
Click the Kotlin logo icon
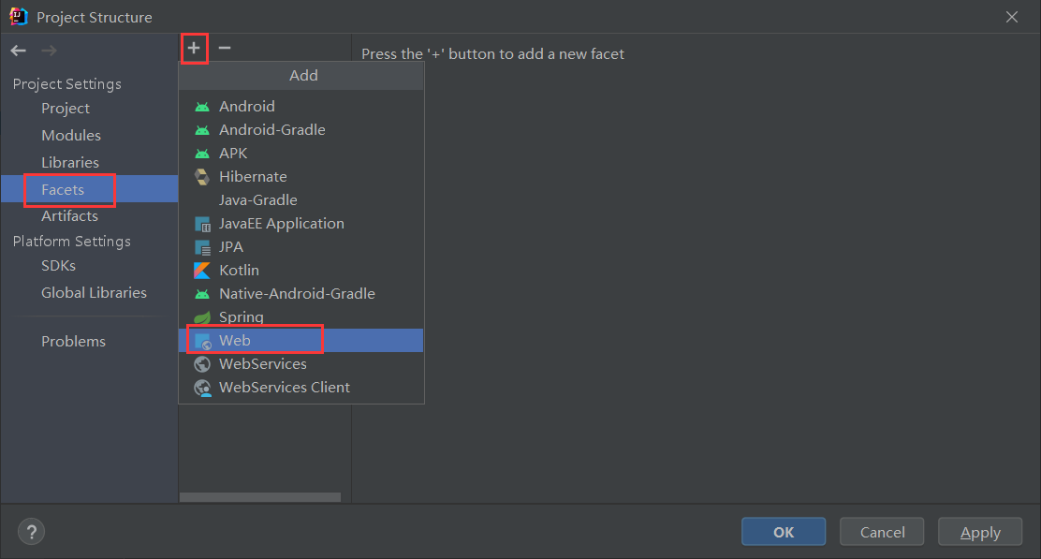tap(202, 271)
